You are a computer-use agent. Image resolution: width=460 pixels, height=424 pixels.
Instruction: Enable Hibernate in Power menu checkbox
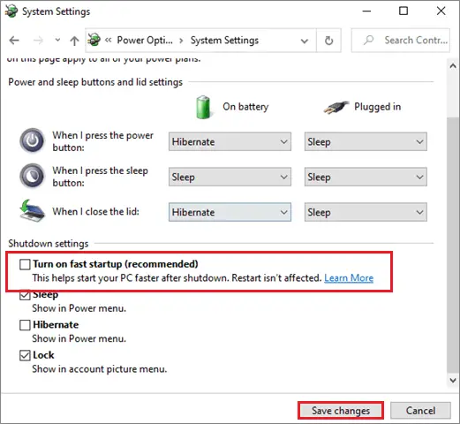pos(25,325)
